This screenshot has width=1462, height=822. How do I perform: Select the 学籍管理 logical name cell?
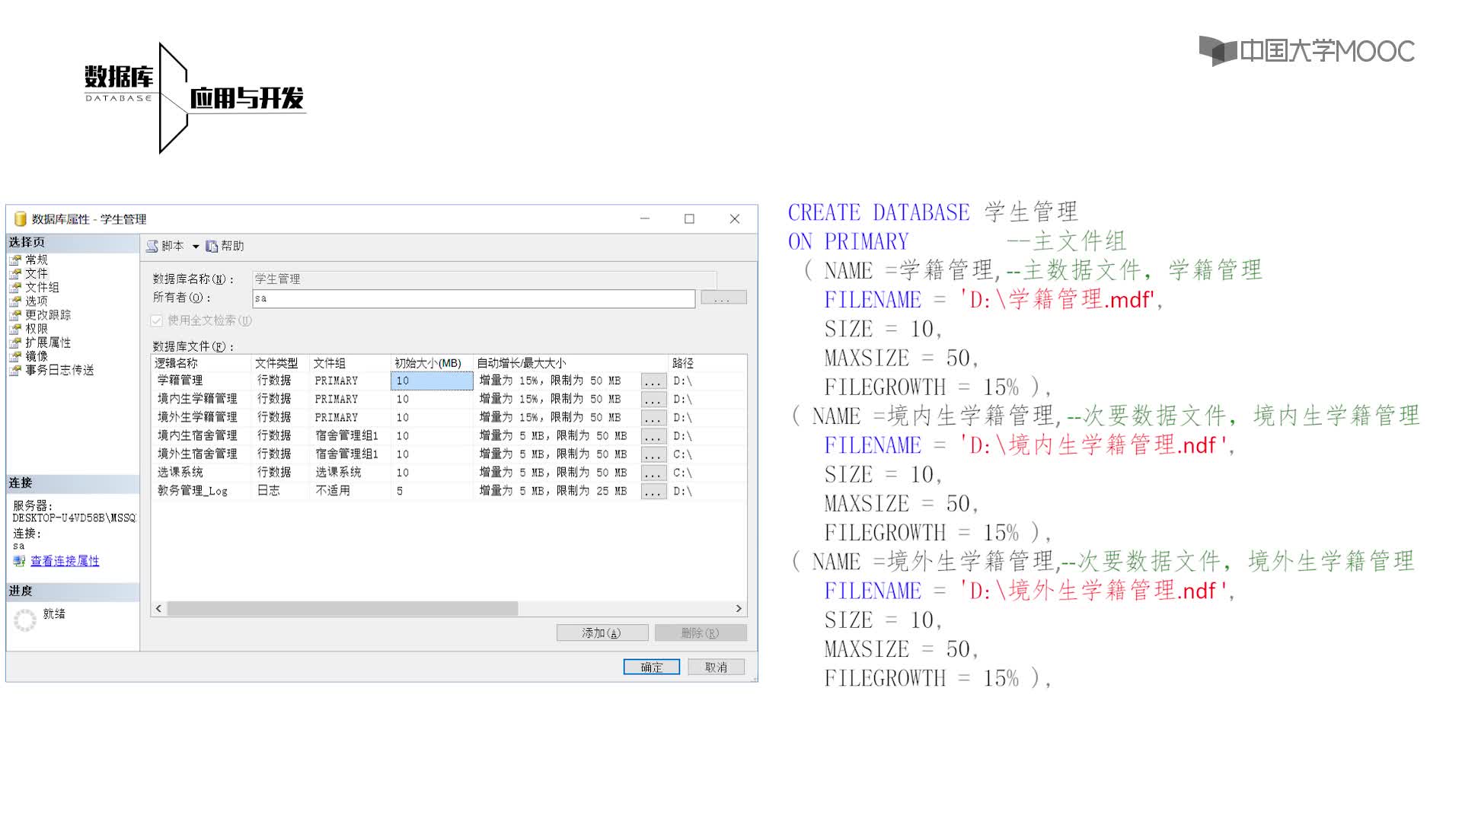click(x=180, y=381)
